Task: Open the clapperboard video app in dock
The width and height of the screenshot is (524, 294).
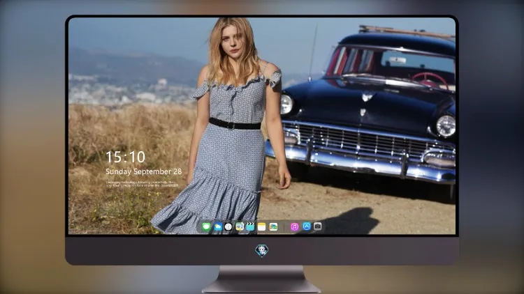Action: [250, 227]
